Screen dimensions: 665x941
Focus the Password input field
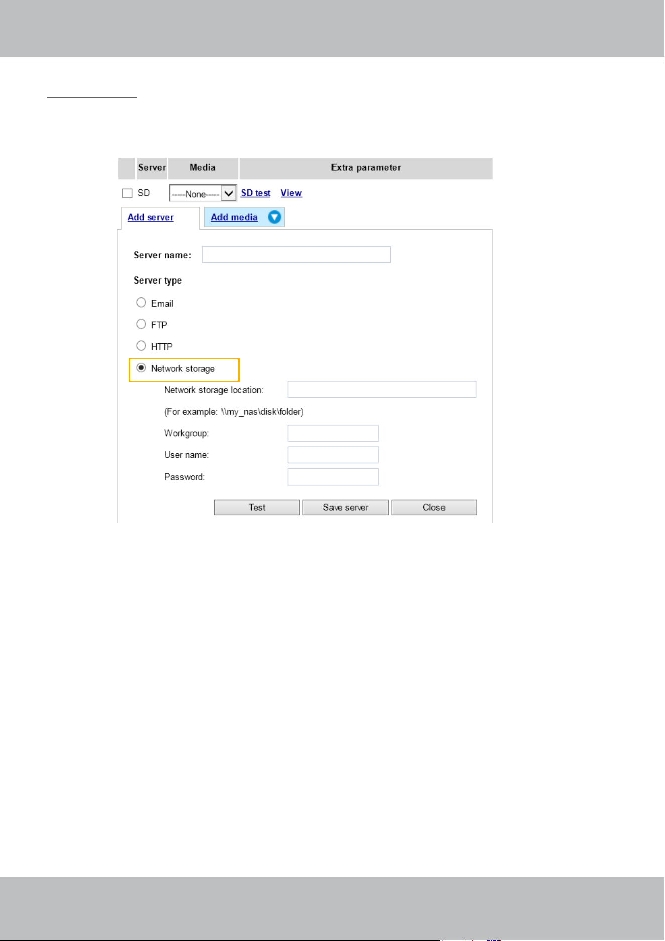pos(333,477)
